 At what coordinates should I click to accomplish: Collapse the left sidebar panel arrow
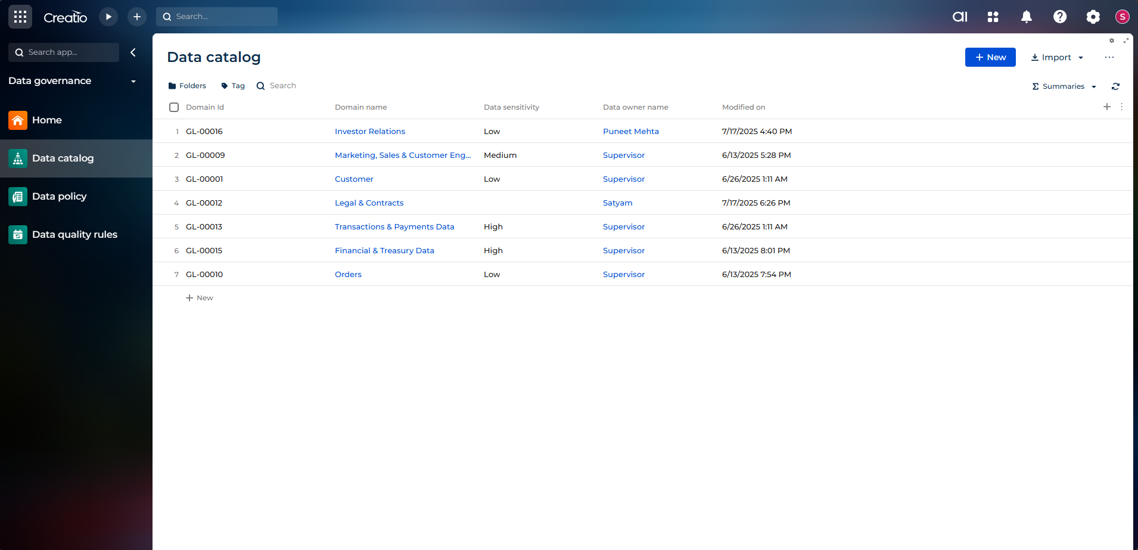(x=133, y=52)
